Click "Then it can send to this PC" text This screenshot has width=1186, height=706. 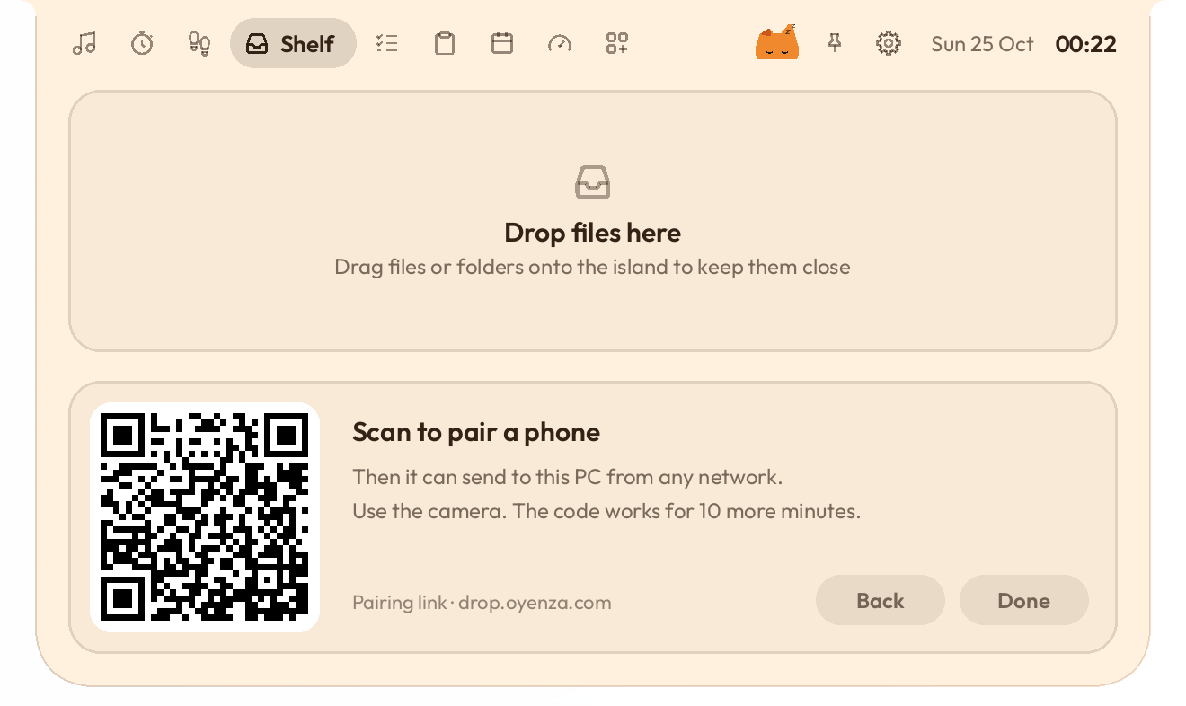pyautogui.click(x=568, y=477)
